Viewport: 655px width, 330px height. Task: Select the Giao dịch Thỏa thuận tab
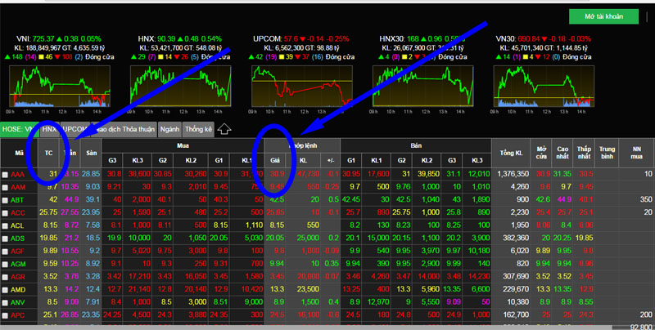124,129
